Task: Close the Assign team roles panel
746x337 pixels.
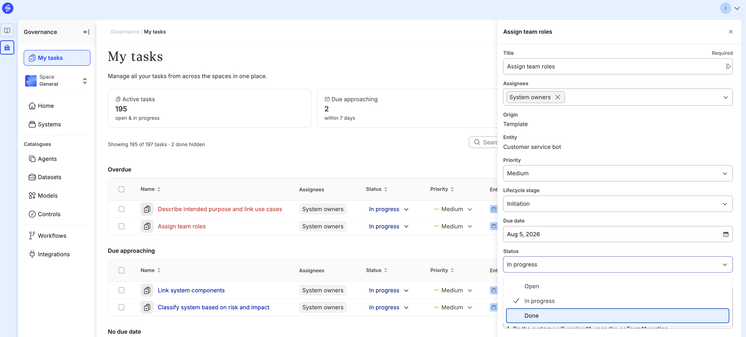Action: click(x=730, y=31)
